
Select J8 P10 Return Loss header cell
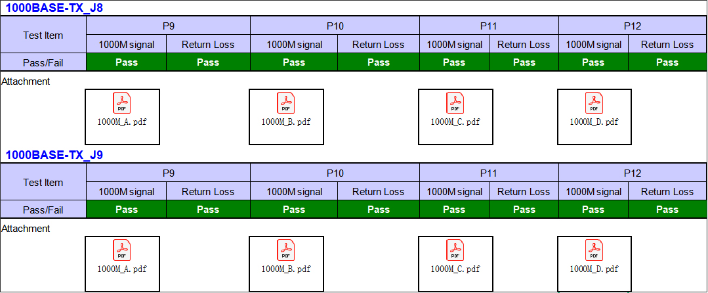(x=378, y=45)
